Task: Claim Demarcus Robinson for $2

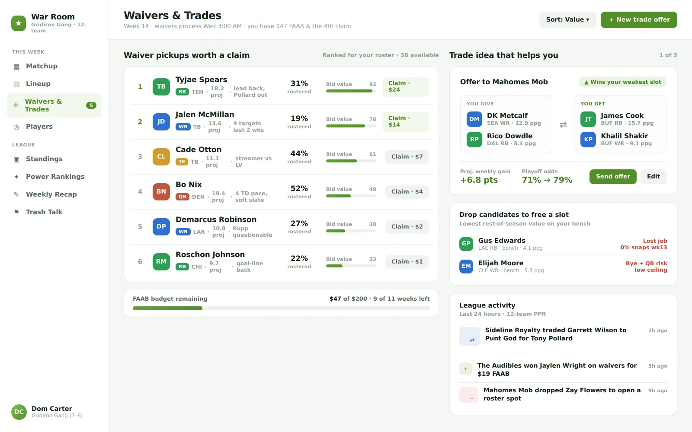Action: click(407, 226)
